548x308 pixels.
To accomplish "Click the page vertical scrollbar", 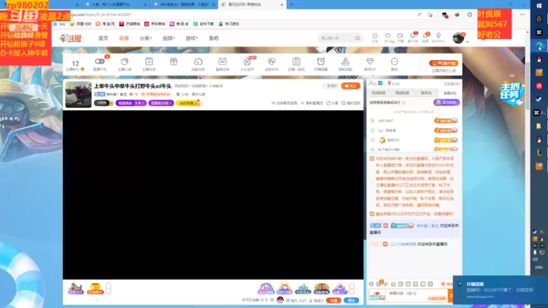I will pyautogui.click(x=527, y=88).
